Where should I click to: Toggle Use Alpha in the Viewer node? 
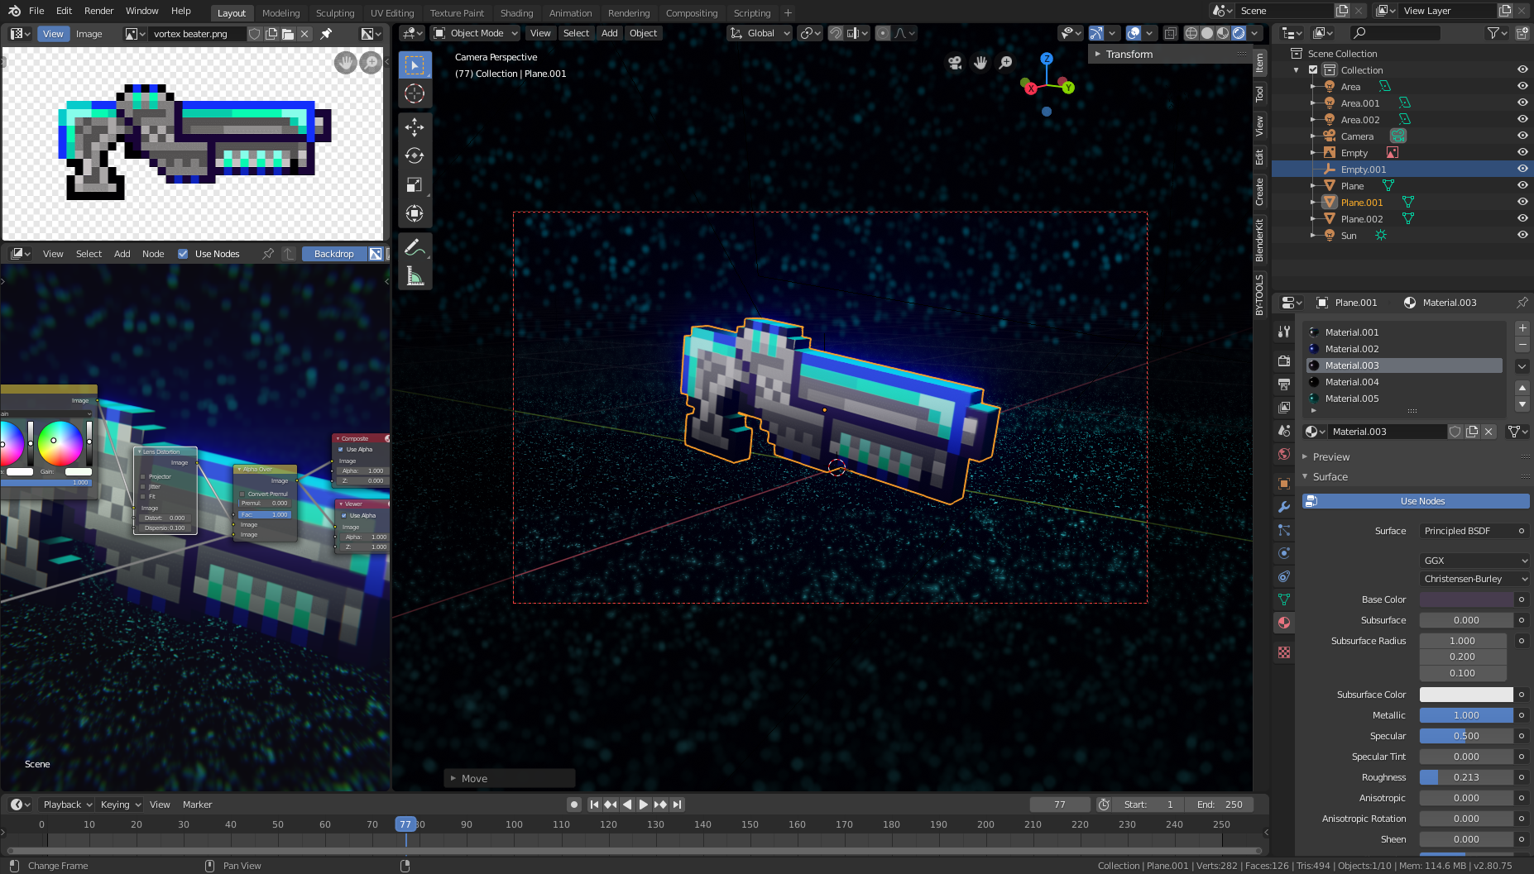pos(344,514)
